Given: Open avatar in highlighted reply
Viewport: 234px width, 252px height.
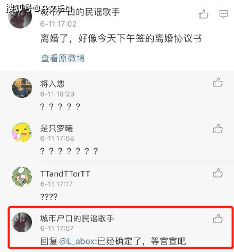Looking at the screenshot, I should click(x=22, y=222).
